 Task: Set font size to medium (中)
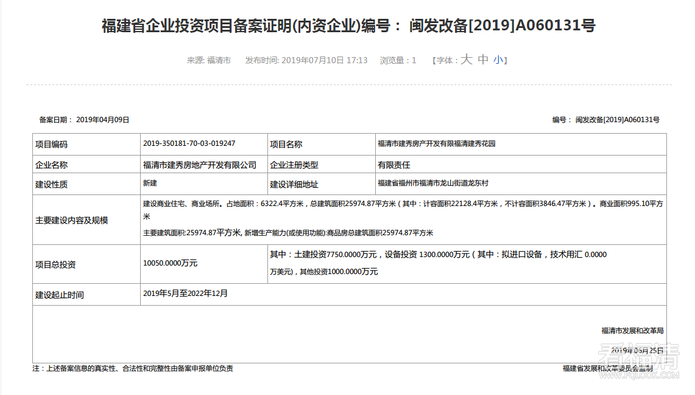click(483, 60)
